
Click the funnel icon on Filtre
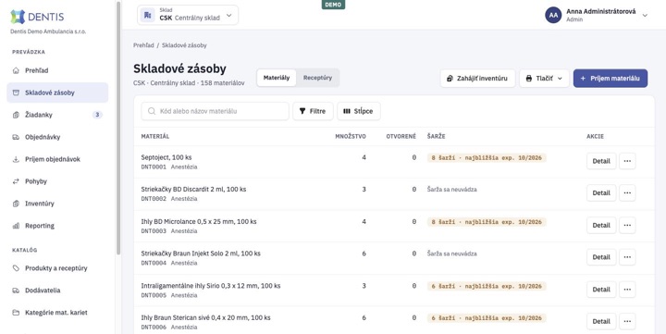pos(302,111)
